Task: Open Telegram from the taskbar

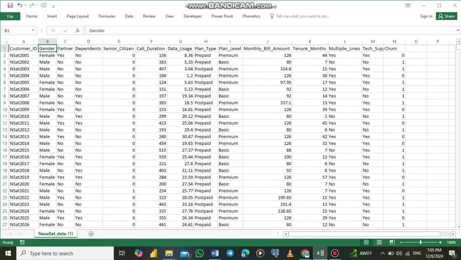Action: point(230,253)
